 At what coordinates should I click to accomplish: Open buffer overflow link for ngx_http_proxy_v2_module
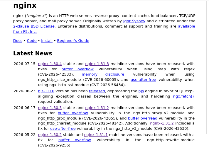pos(73,113)
